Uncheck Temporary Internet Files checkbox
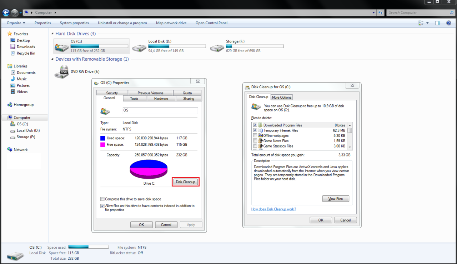Screen dimensions: 457x264 (255, 130)
